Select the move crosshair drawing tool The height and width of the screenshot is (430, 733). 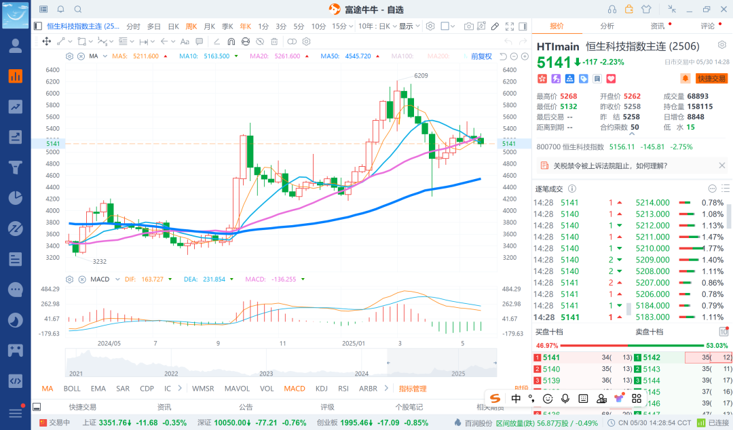coord(47,41)
